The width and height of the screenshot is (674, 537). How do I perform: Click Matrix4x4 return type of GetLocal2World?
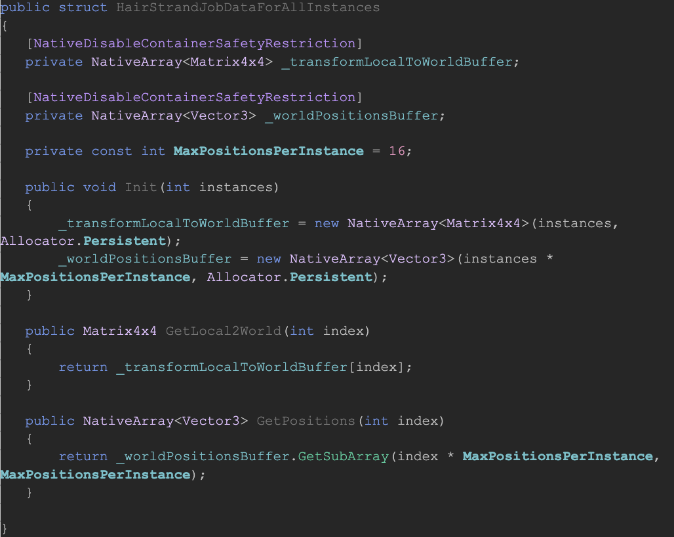(119, 331)
